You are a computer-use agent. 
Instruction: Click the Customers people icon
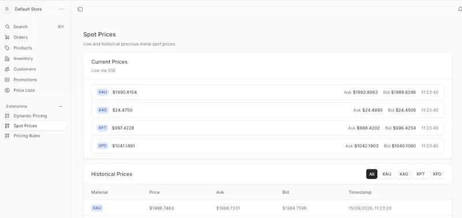[8, 69]
